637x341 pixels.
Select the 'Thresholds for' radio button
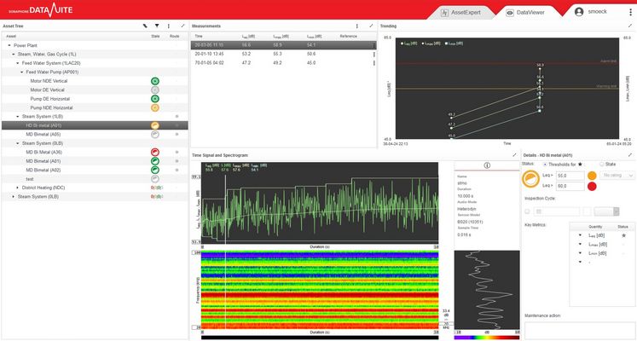click(x=546, y=164)
